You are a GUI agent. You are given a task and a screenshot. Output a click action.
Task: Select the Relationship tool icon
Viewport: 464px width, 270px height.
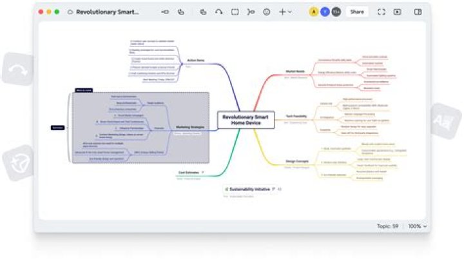click(219, 12)
